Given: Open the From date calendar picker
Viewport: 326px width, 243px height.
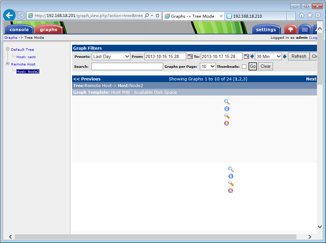Looking at the screenshot, I should click(x=190, y=56).
